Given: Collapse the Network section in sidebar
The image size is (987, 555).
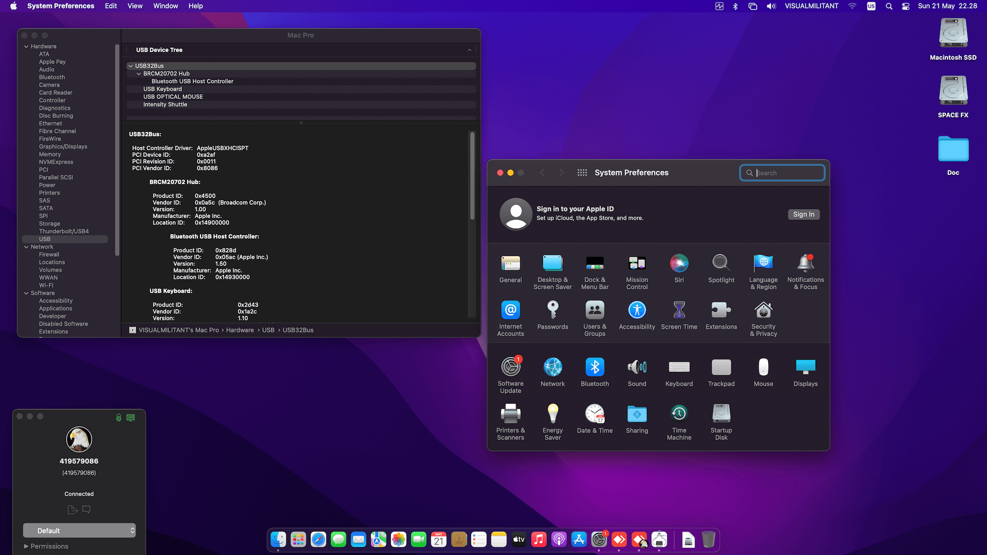Looking at the screenshot, I should tap(26, 247).
